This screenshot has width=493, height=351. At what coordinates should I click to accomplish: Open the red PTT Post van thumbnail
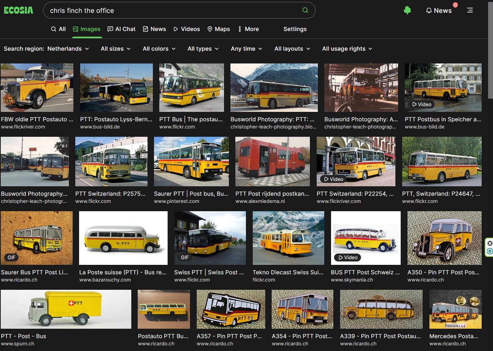click(x=272, y=162)
